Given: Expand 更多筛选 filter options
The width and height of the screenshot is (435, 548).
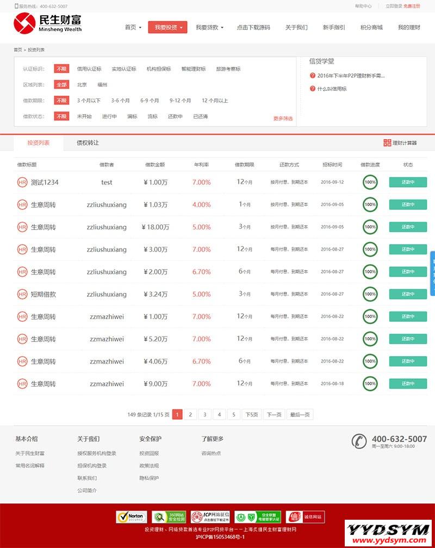Looking at the screenshot, I should click(x=283, y=118).
